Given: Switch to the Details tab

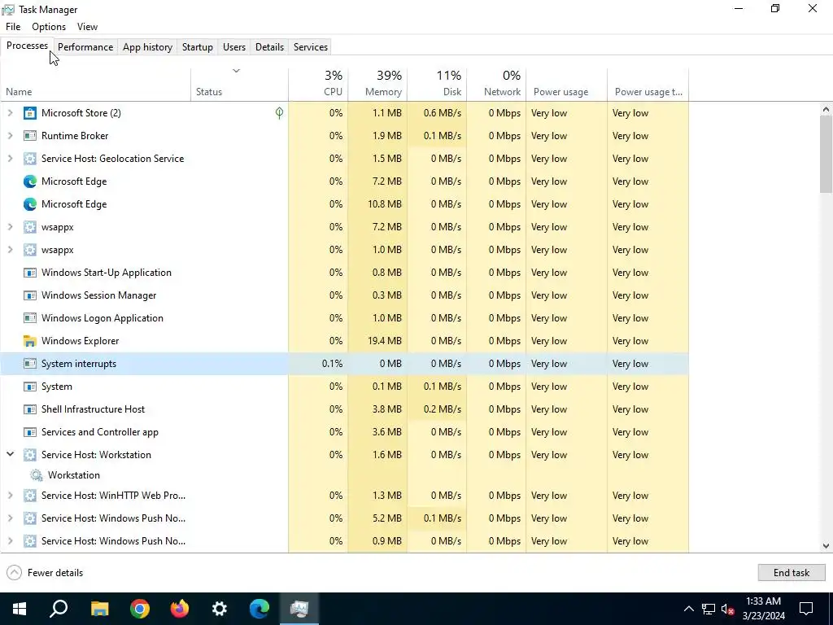Looking at the screenshot, I should [269, 46].
